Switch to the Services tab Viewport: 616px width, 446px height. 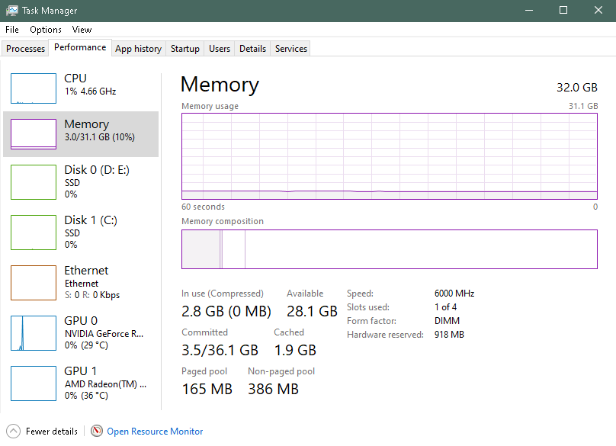click(290, 49)
